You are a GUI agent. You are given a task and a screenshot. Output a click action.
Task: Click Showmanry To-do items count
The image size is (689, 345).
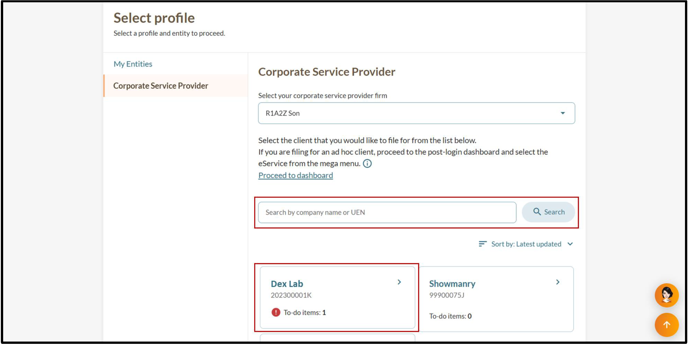click(450, 316)
